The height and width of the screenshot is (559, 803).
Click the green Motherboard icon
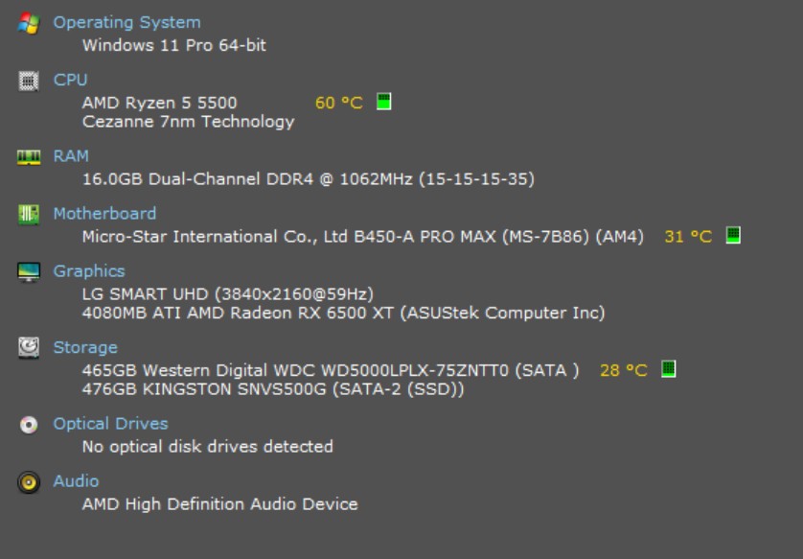29,214
